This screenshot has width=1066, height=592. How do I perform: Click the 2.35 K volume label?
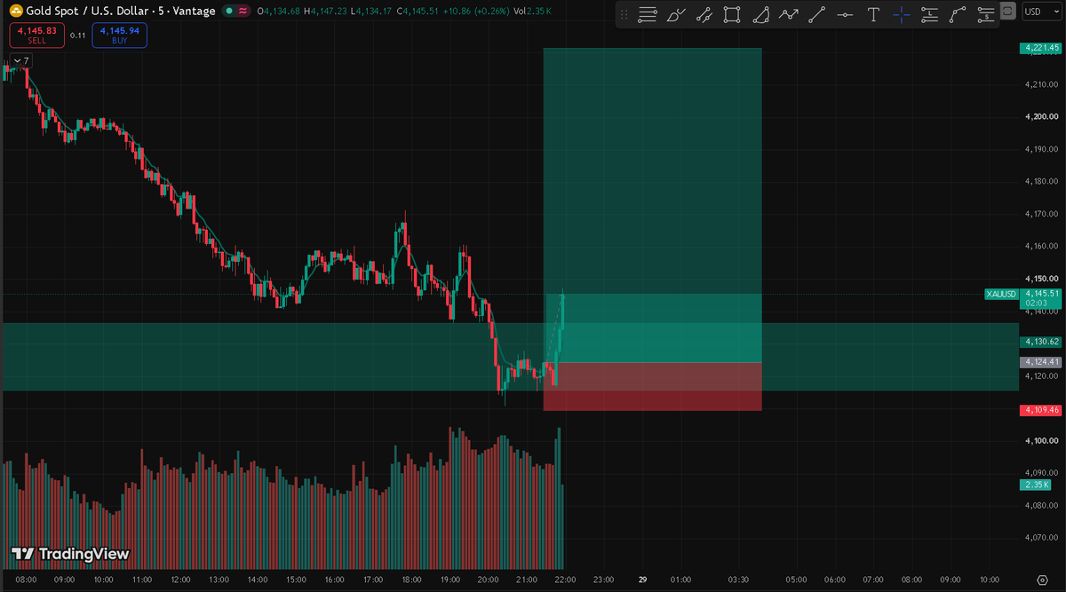tap(1036, 485)
